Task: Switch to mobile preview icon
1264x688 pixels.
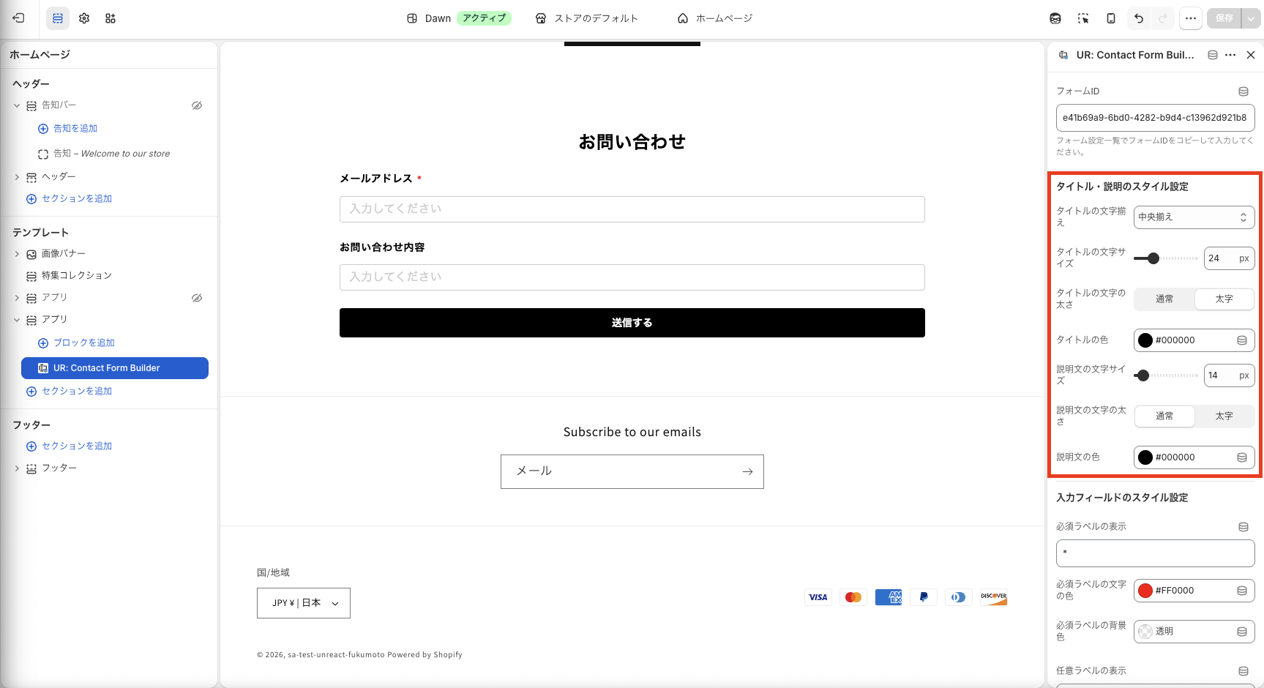Action: point(1111,18)
